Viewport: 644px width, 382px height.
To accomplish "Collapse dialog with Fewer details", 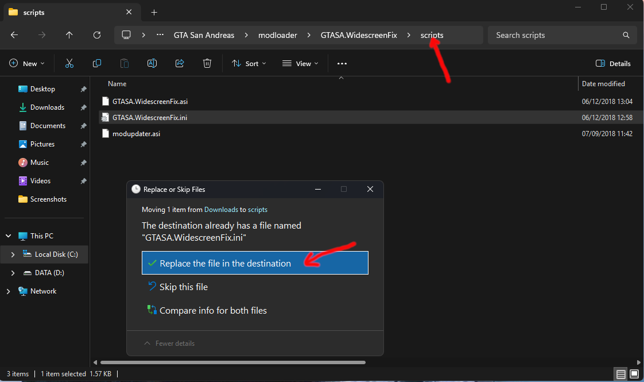I will tap(169, 344).
